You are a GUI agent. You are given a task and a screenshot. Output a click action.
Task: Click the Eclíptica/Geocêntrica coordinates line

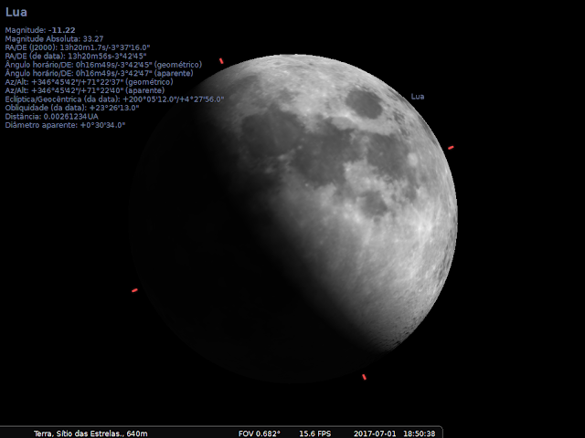[114, 99]
